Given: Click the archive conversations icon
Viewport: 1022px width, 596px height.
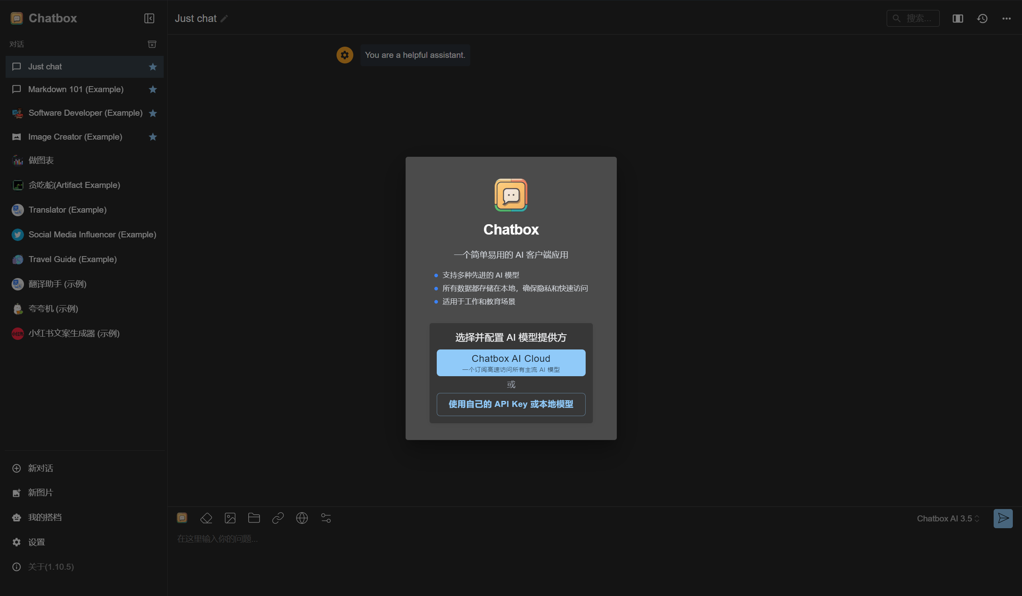Looking at the screenshot, I should click(x=152, y=44).
